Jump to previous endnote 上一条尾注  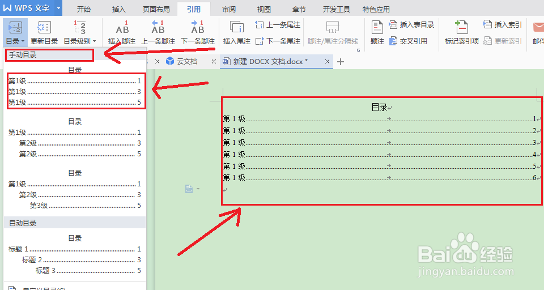coord(278,24)
